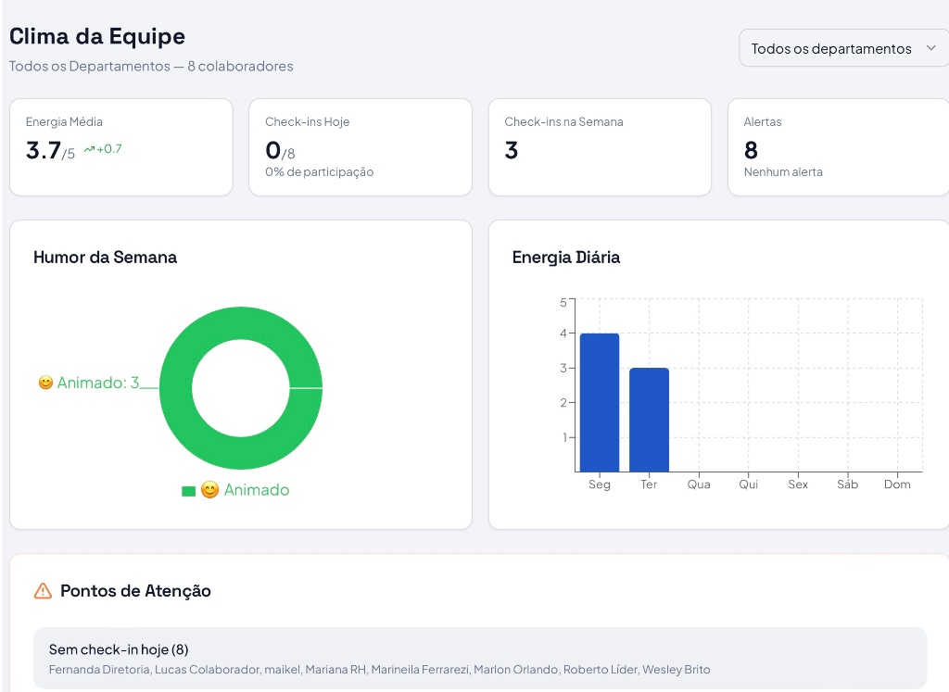Click the "Sex" axis label
949x692 pixels.
[798, 484]
